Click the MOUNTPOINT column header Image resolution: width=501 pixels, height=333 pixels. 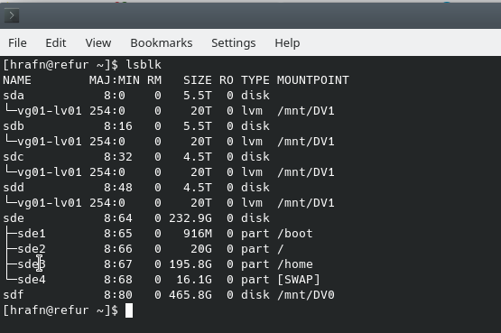coord(313,80)
